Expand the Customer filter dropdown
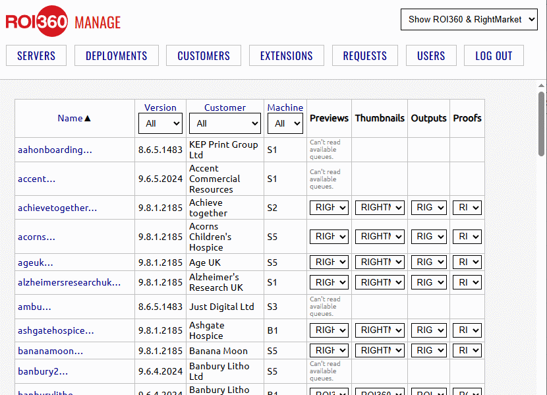 (x=225, y=123)
